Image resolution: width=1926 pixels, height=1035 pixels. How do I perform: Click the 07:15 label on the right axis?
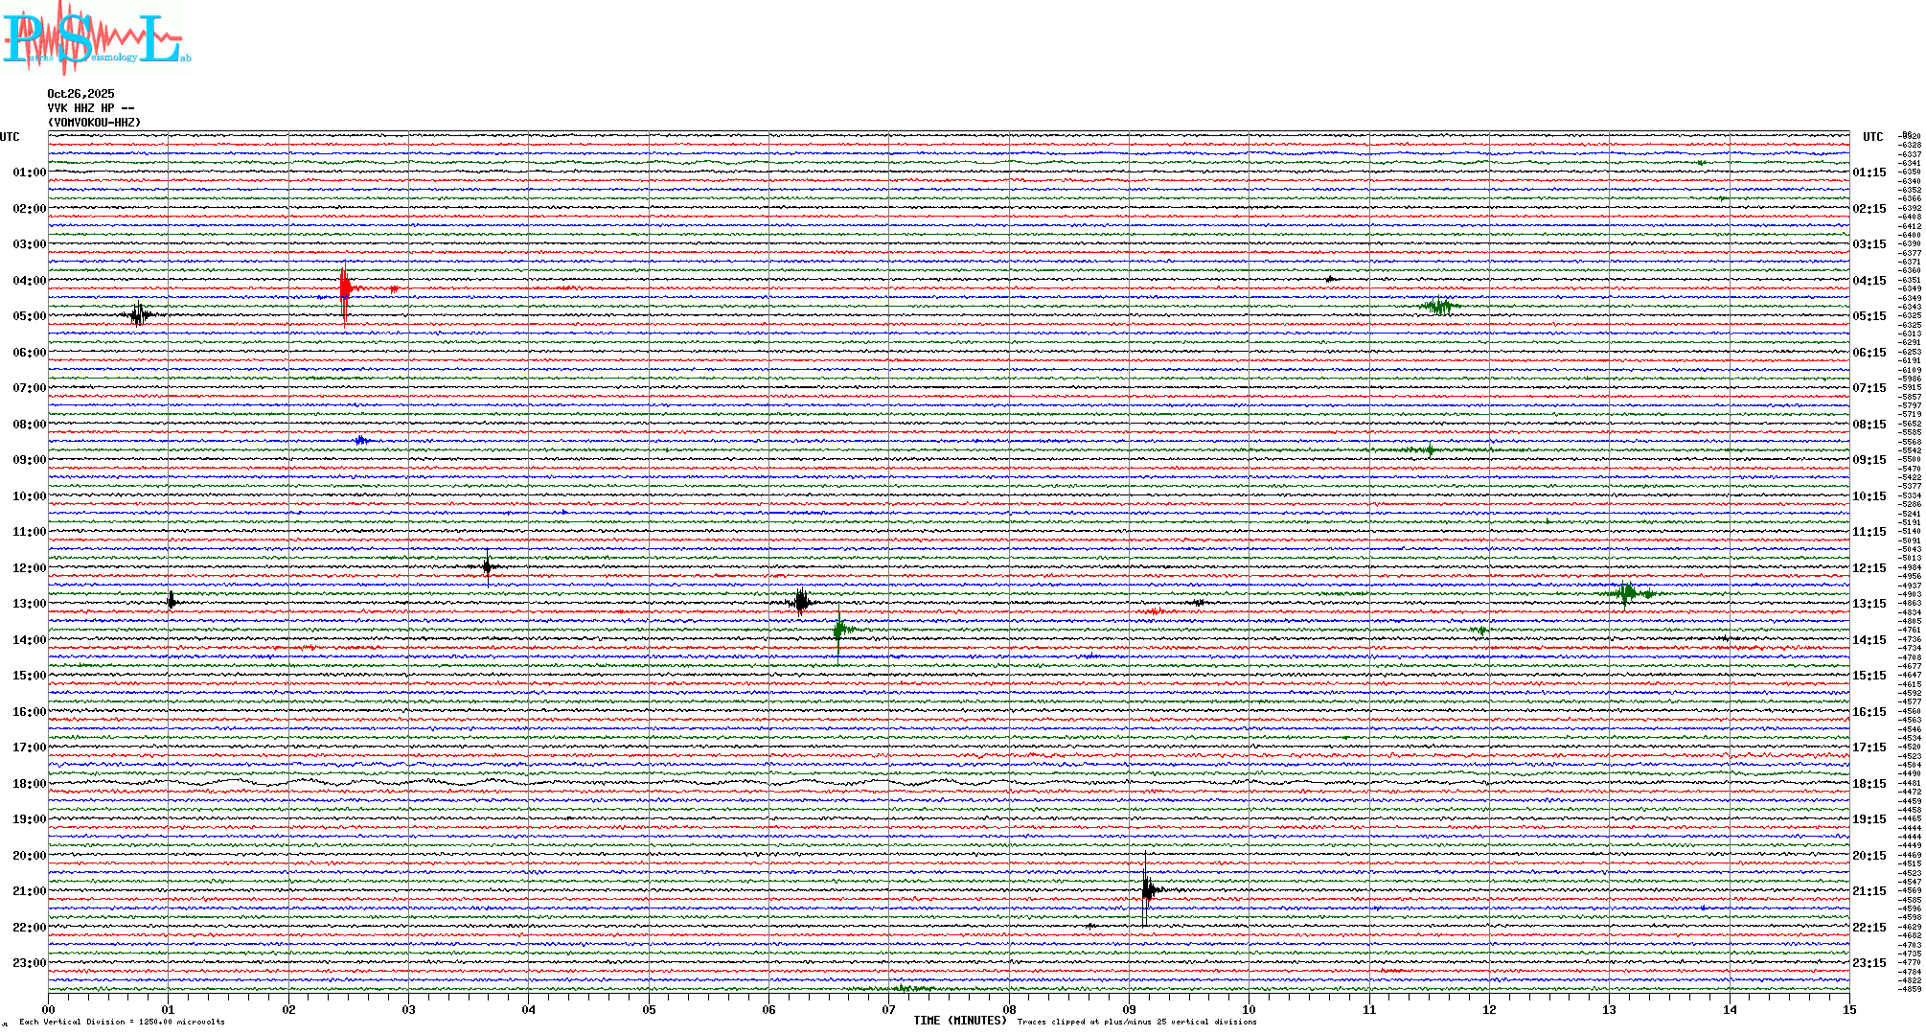click(x=1869, y=388)
